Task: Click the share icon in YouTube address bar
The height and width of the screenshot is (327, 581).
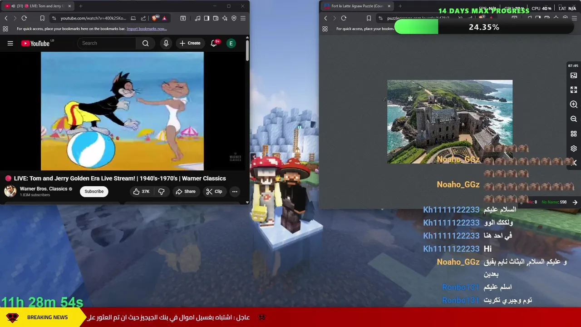Action: tap(143, 18)
